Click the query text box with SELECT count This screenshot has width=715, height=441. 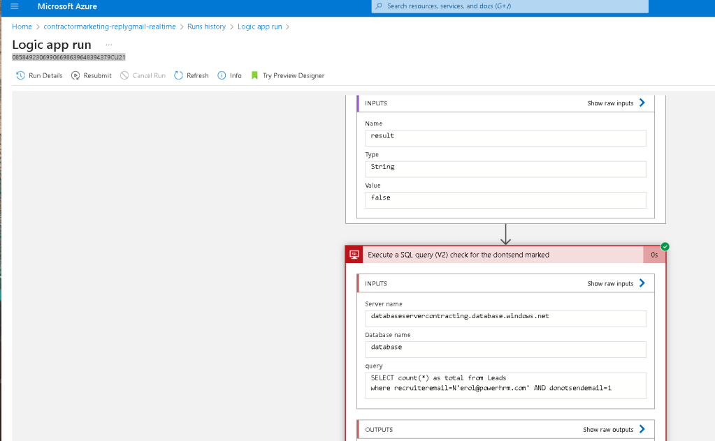click(505, 385)
